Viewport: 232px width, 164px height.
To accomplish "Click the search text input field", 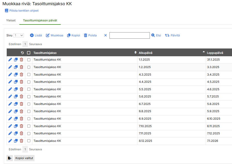I will click(x=130, y=35).
